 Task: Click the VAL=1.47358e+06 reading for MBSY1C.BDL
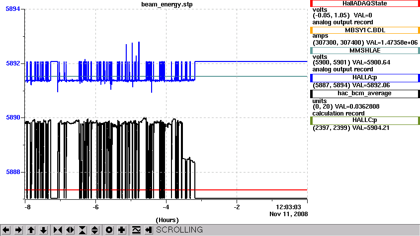point(392,43)
